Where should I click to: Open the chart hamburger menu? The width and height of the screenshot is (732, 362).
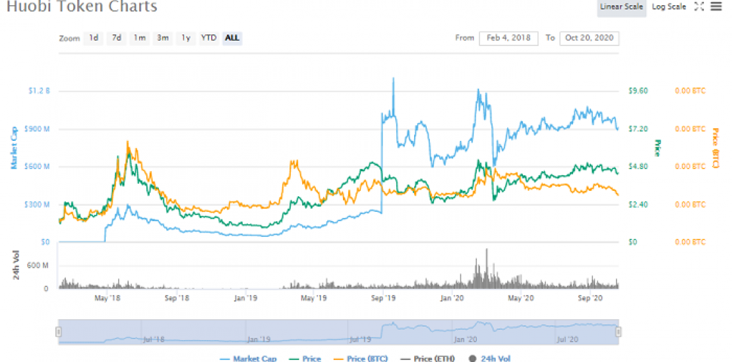(716, 7)
